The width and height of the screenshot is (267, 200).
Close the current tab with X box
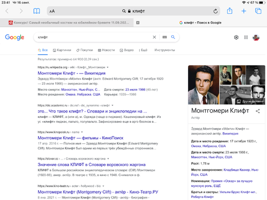tap(138, 22)
